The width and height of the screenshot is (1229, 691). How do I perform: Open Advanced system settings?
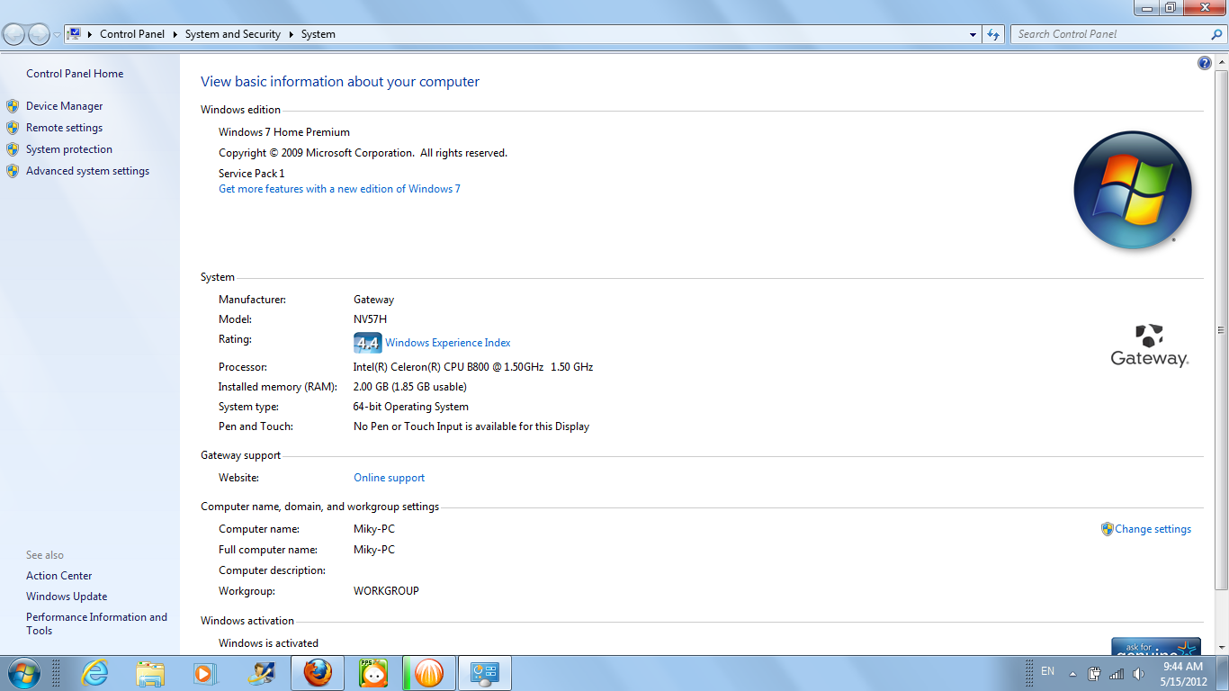tap(87, 171)
